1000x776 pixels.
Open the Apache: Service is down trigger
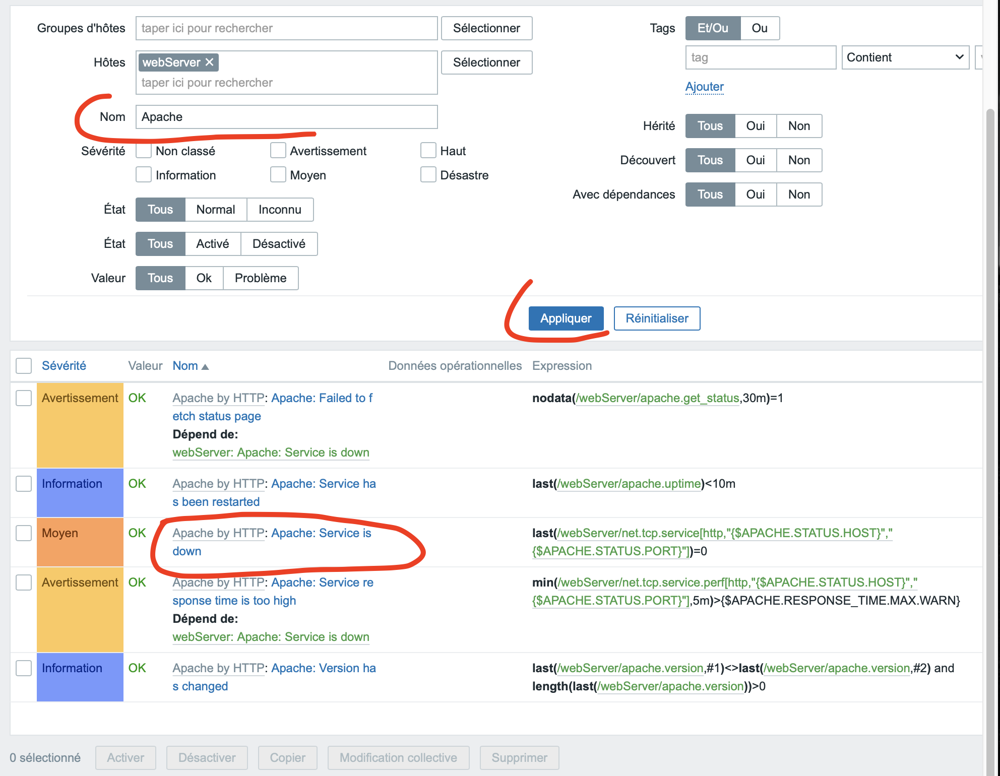tap(321, 533)
